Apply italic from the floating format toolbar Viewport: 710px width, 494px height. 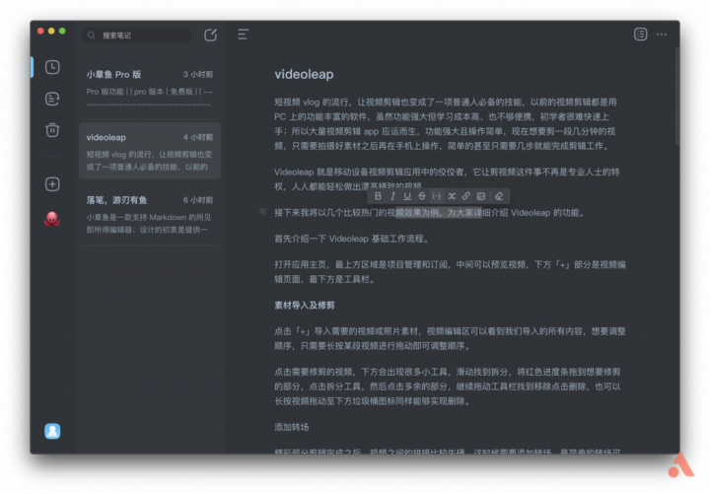[x=392, y=196]
